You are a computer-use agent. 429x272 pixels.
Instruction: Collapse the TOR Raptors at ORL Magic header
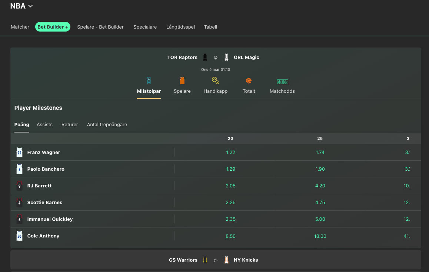pos(216,58)
